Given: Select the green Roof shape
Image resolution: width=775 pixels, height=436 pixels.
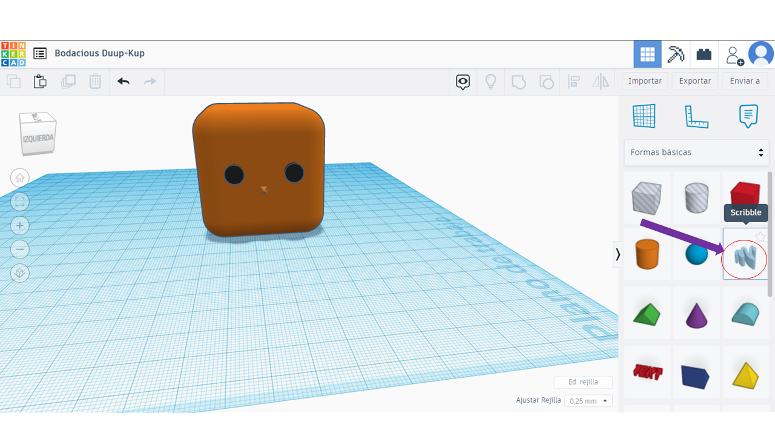Looking at the screenshot, I should coord(647,314).
